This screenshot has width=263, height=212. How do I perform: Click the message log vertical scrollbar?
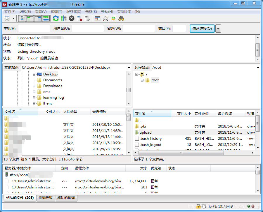[x=258, y=50]
